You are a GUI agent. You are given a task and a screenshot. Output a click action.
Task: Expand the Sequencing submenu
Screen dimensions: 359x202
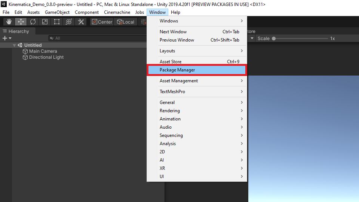(197, 135)
